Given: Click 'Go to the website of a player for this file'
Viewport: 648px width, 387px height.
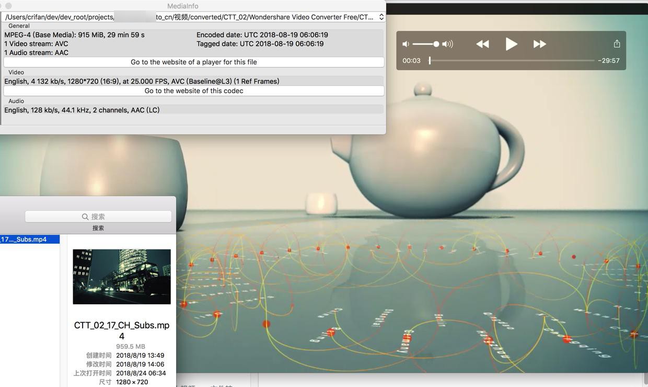Looking at the screenshot, I should click(x=194, y=62).
